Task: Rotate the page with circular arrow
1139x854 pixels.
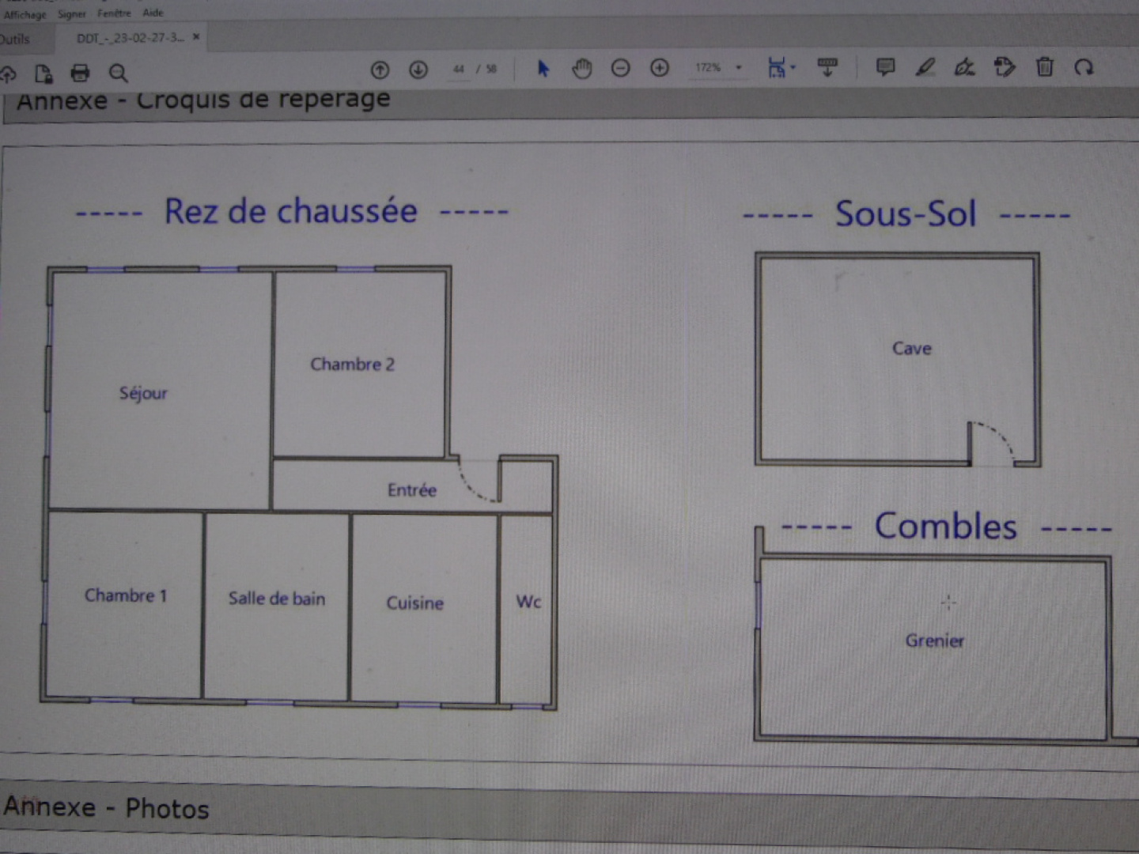Action: pyautogui.click(x=1084, y=68)
